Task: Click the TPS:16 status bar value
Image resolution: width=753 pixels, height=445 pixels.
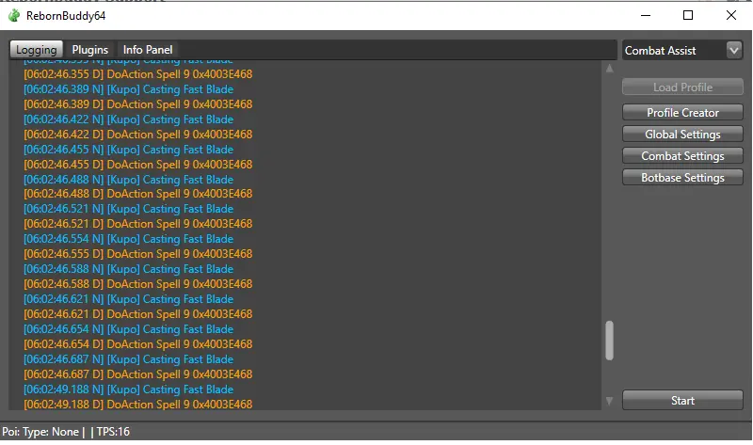Action: (x=113, y=432)
